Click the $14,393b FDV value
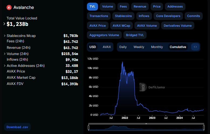Screen dimensions: 210x134 (70, 84)
